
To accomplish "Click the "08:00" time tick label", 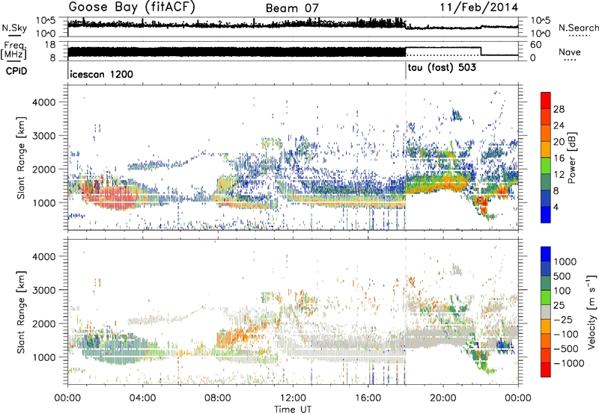I will point(218,398).
